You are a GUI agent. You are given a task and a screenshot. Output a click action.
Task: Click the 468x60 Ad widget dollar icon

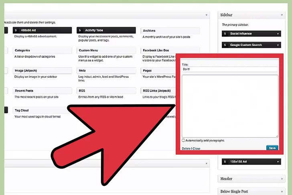coord(16,30)
